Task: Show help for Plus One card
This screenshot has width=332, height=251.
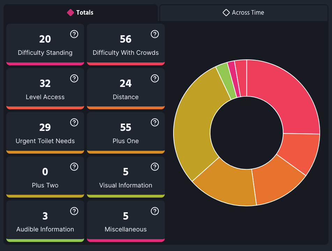Action: [155, 123]
